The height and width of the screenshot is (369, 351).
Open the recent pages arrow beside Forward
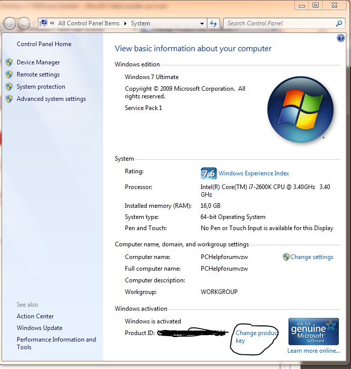click(34, 23)
